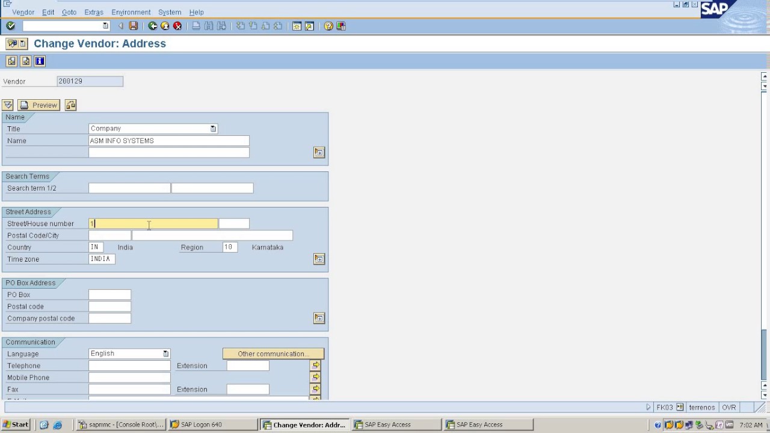Click the terrenos server name in status bar
Viewport: 770px width, 433px height.
[x=702, y=407]
